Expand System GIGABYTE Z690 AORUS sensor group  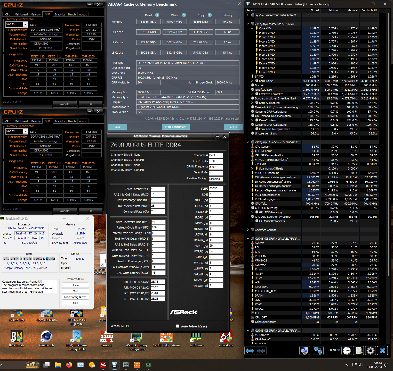(248, 15)
